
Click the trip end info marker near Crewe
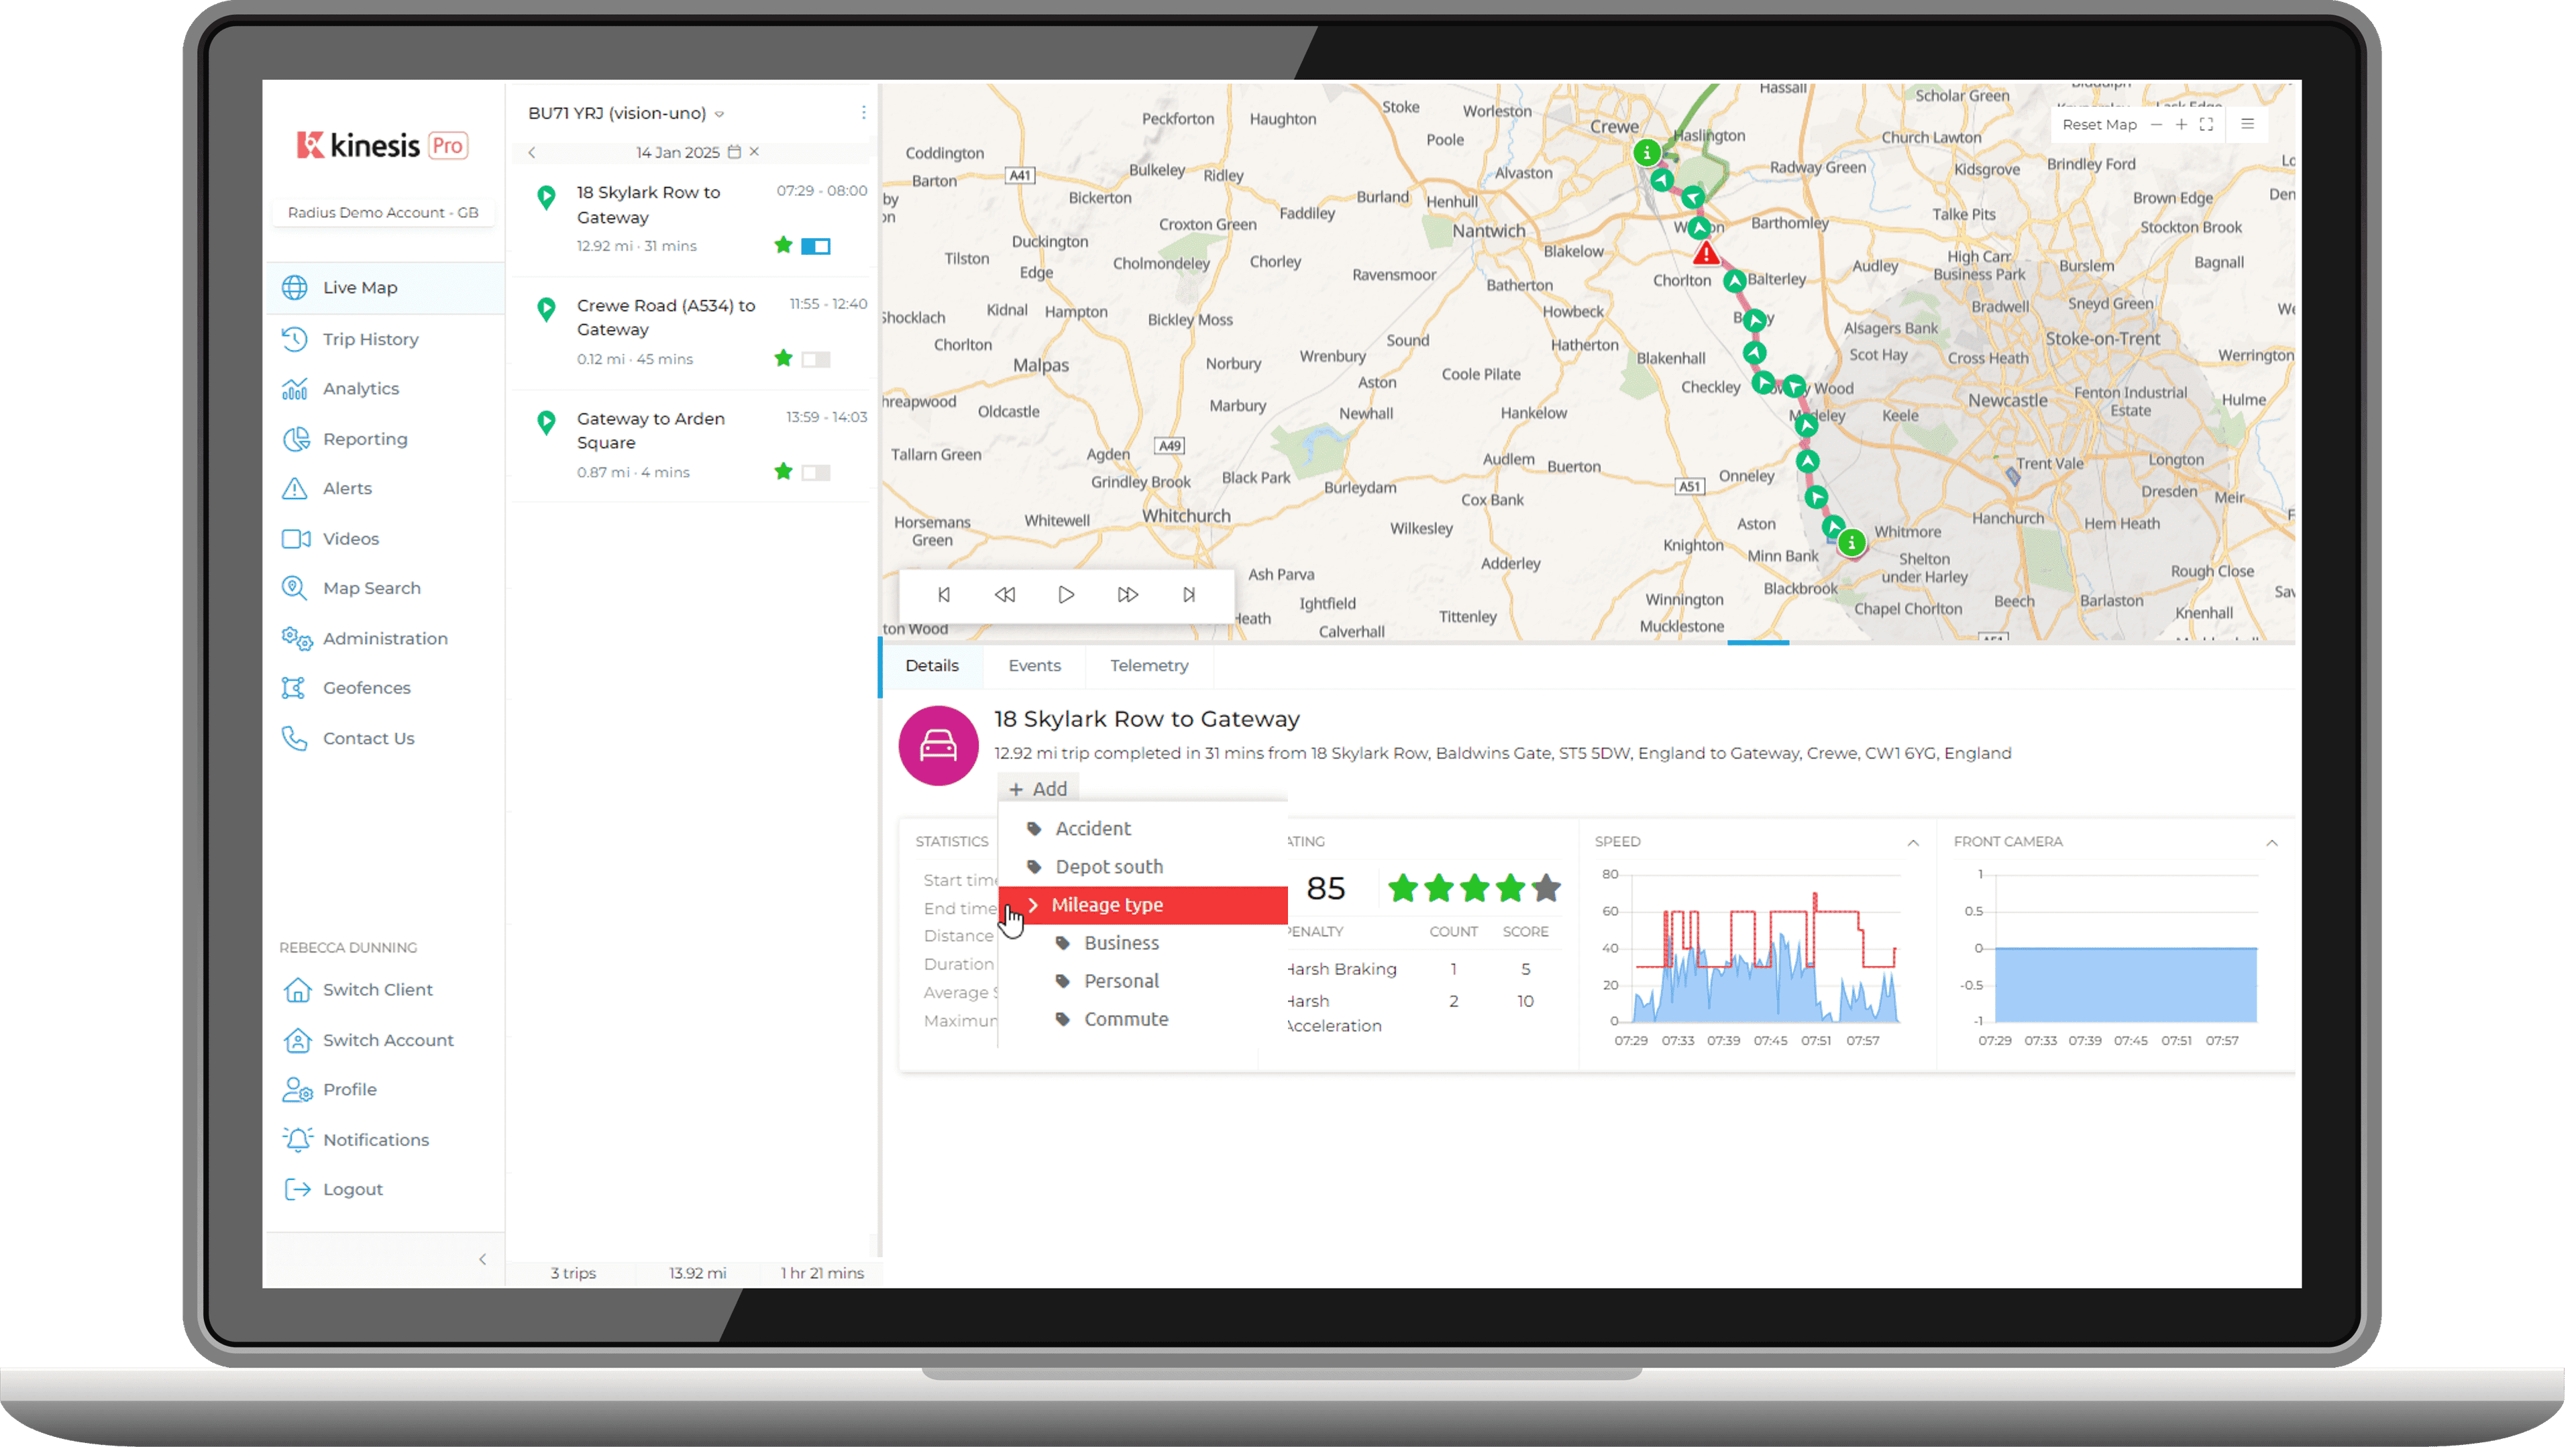pyautogui.click(x=1647, y=153)
